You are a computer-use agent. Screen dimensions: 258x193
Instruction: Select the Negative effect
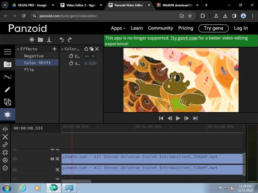coord(37,56)
